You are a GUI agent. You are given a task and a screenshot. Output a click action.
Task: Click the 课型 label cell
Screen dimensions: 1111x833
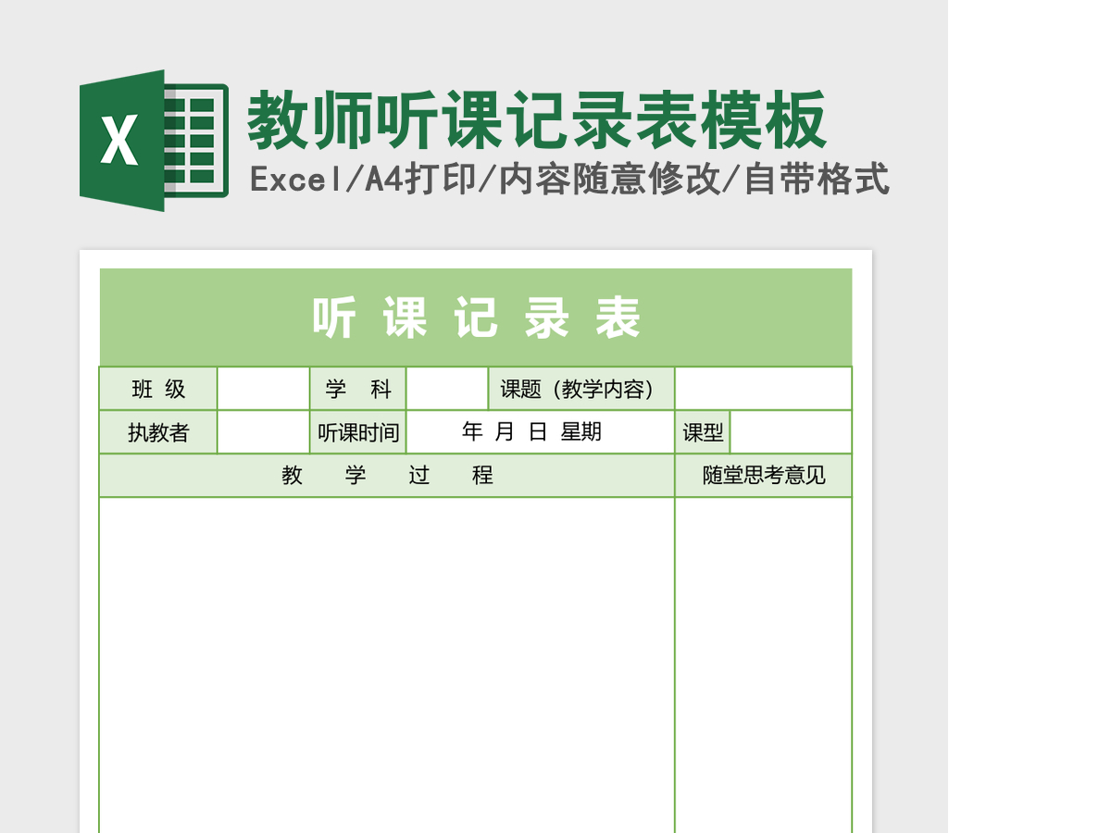coord(703,432)
